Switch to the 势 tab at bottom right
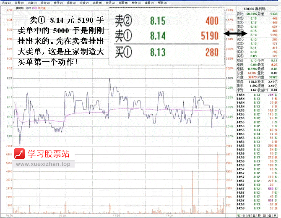Image resolution: width=281 pixels, height=218 pixels. (259, 215)
